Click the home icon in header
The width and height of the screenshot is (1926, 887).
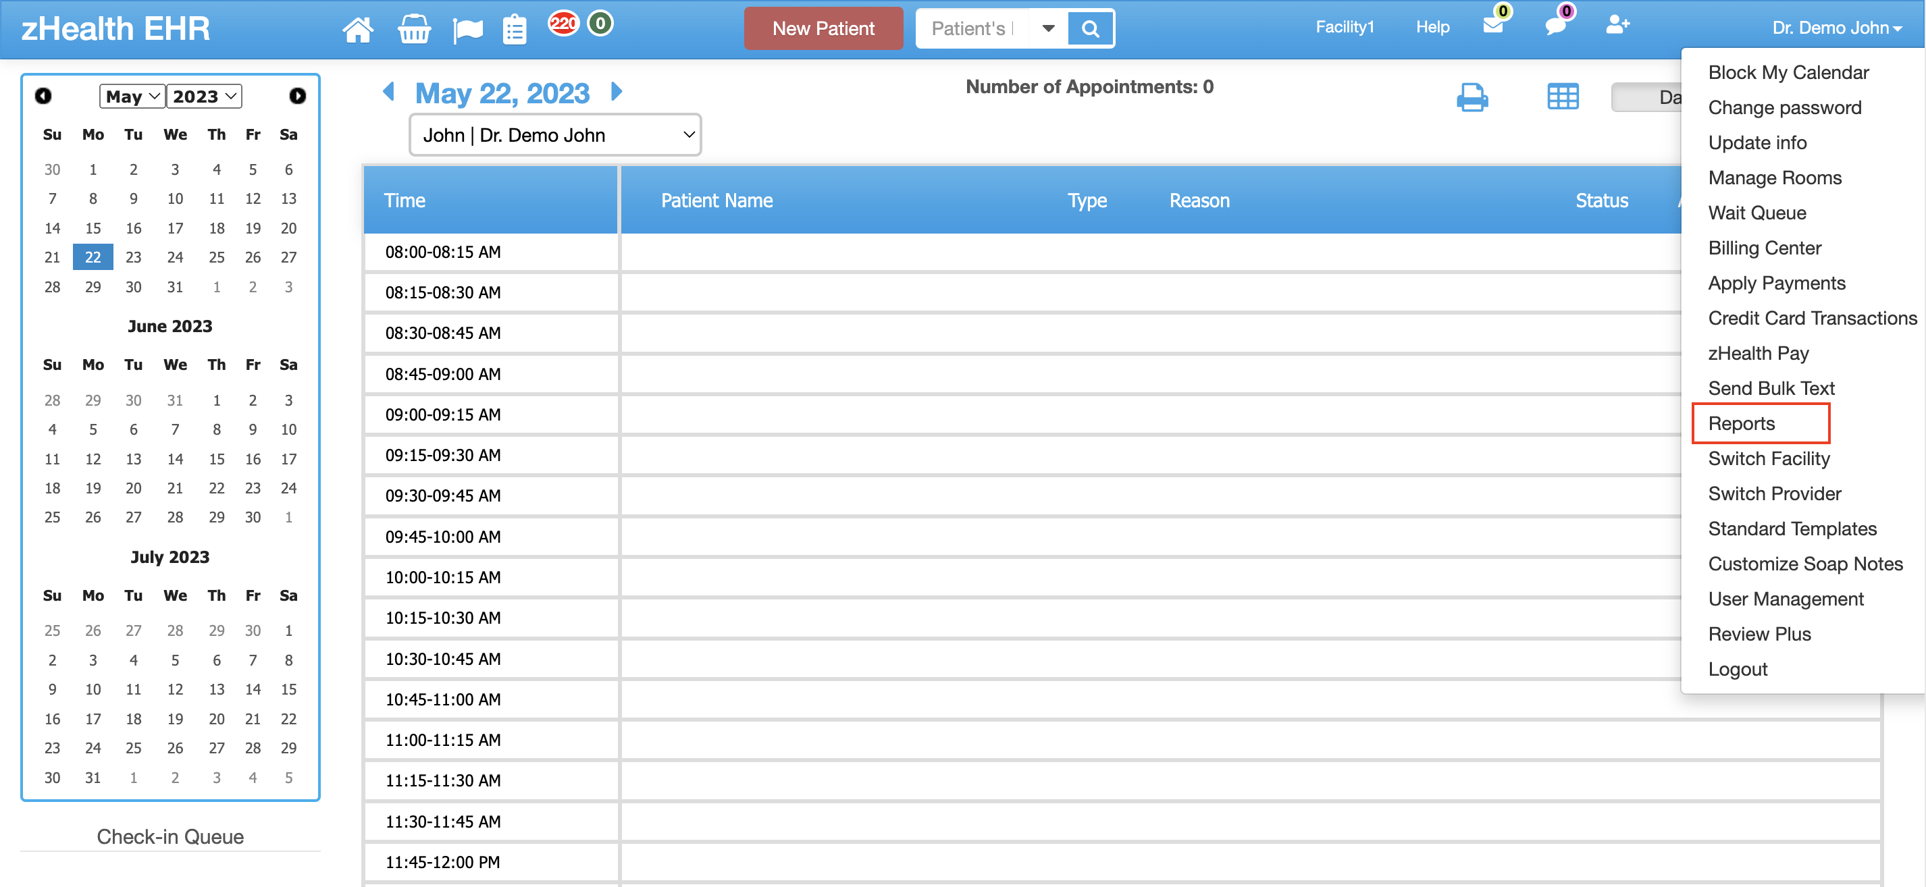357,30
